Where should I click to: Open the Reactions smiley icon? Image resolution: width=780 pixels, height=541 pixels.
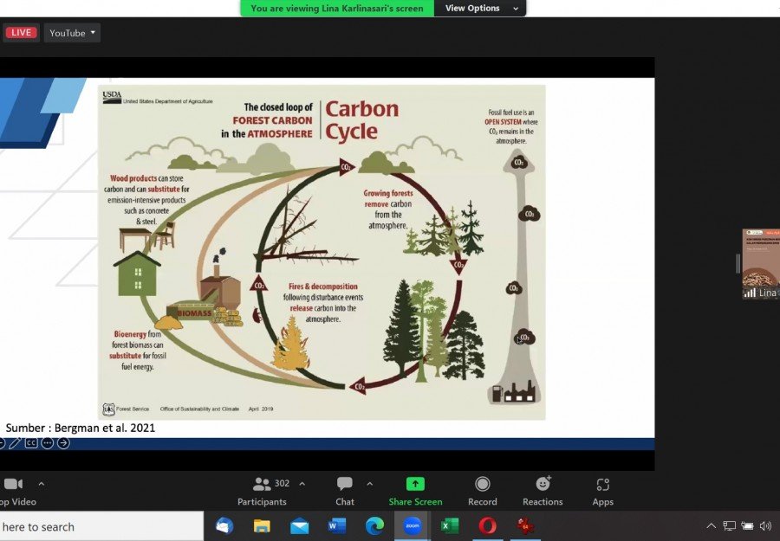543,485
